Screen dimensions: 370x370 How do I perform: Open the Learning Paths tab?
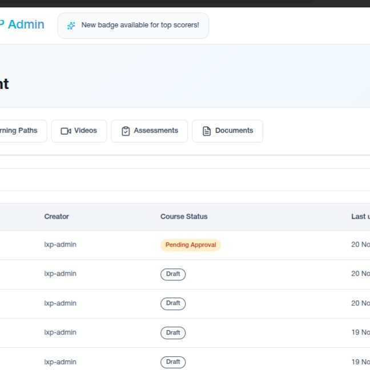click(x=20, y=131)
